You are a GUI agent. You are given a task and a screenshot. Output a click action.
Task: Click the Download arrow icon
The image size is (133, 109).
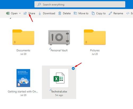coord(40,13)
